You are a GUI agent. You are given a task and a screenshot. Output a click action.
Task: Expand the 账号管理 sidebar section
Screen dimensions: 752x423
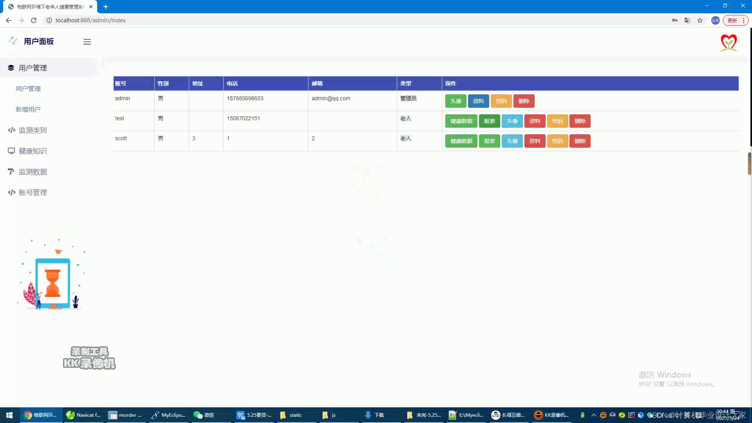[33, 193]
